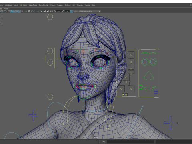Click the MEL command line input field

point(130,142)
